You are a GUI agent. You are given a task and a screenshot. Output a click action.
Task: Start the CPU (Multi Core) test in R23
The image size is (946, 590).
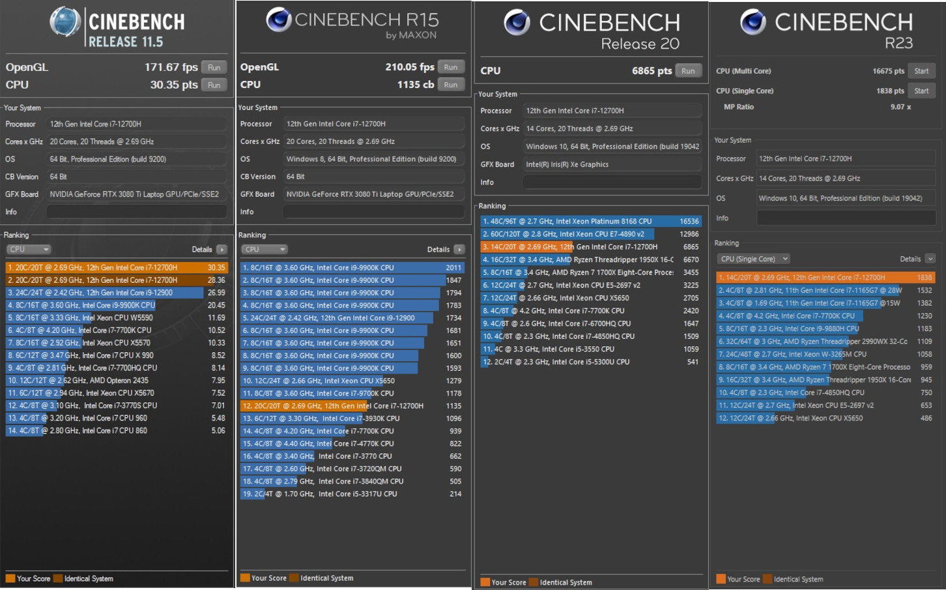tap(921, 71)
